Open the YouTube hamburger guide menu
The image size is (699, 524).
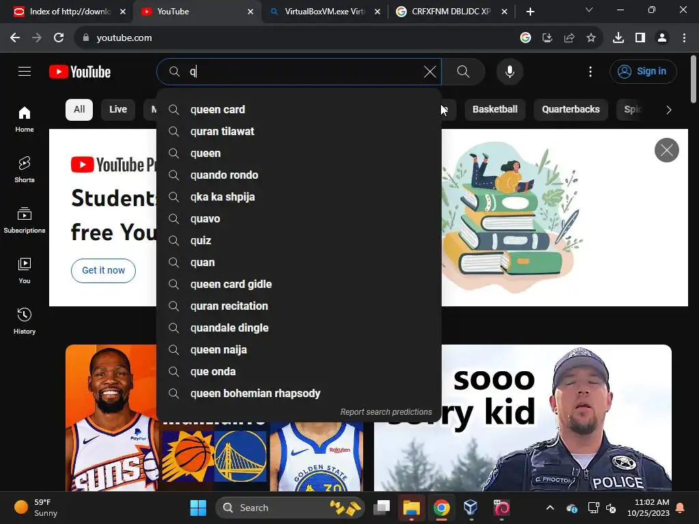(x=25, y=71)
